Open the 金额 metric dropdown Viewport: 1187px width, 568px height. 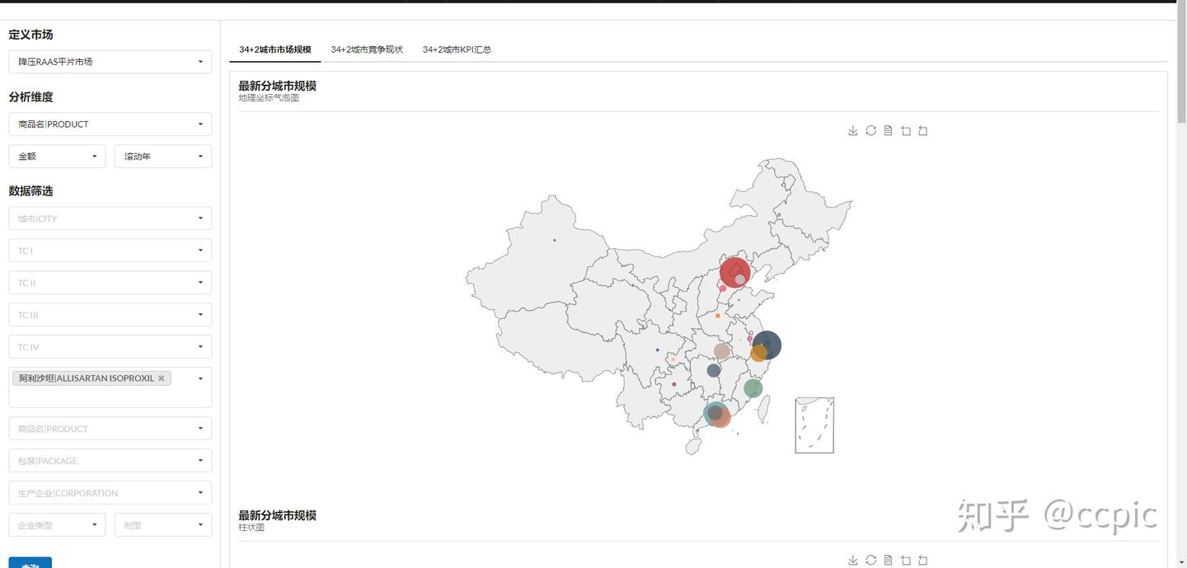pos(56,155)
